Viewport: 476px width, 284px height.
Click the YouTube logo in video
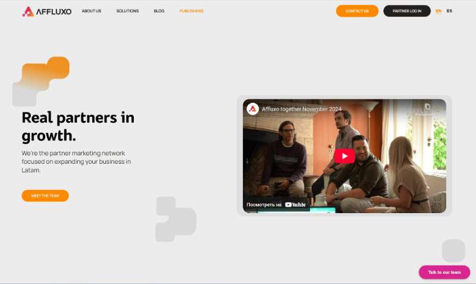[295, 205]
